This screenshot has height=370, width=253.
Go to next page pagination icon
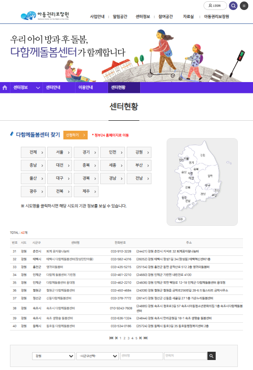pos(141,338)
